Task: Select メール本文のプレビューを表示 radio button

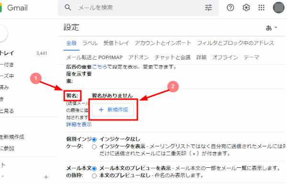Action: point(94,168)
